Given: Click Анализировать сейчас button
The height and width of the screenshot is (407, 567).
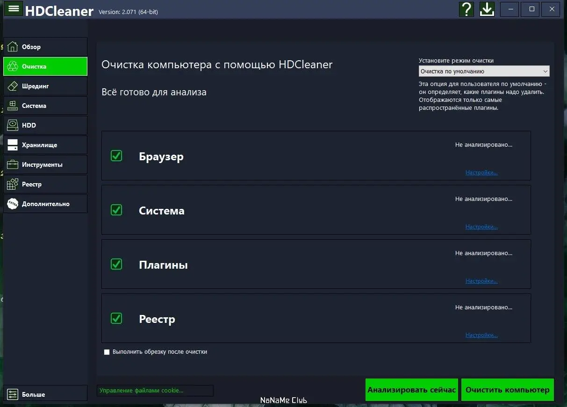Looking at the screenshot, I should (411, 390).
